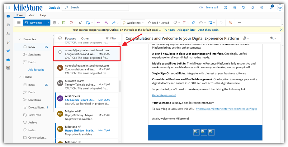Viewport: 288px width, 147px height.
Task: Open OneDrive cloud icon in left rail
Action: (8, 60)
